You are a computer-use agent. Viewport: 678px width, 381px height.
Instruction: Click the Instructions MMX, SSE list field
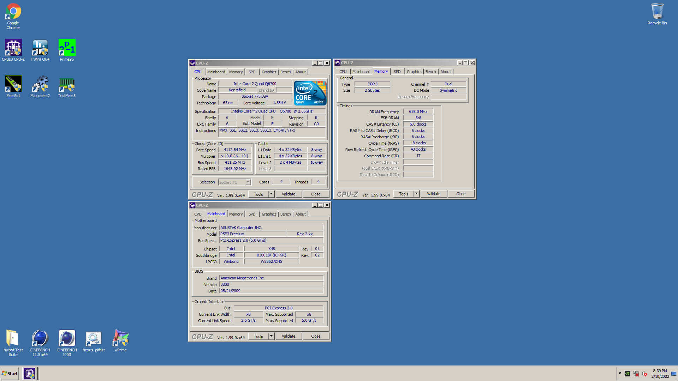[272, 133]
